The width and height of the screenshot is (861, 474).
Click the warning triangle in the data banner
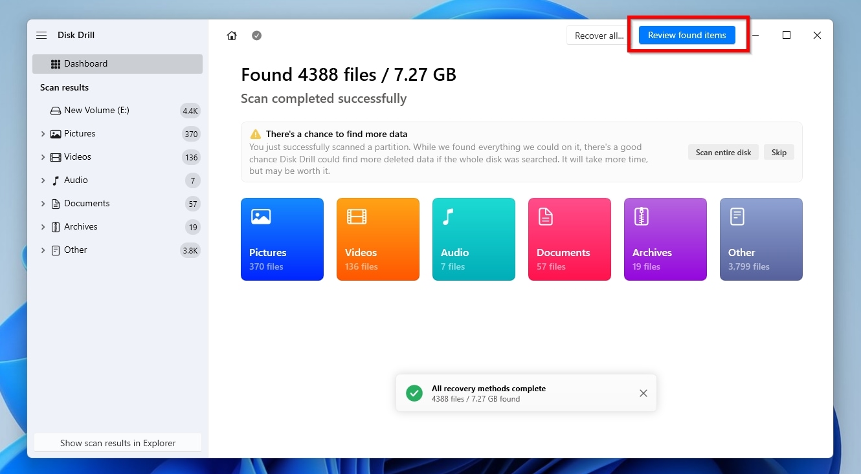pos(255,134)
